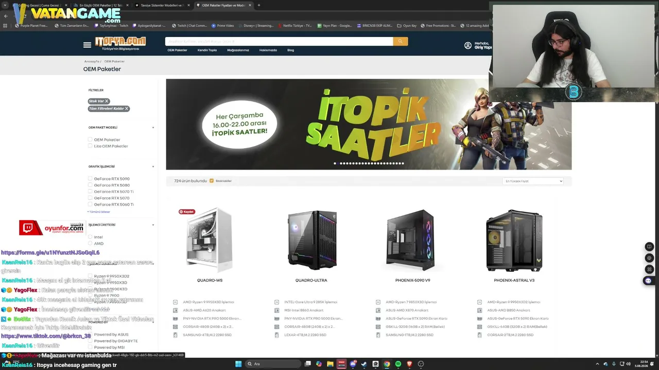Open the Netflix Türkiye bookmark
The height and width of the screenshot is (370, 659).
(295, 25)
